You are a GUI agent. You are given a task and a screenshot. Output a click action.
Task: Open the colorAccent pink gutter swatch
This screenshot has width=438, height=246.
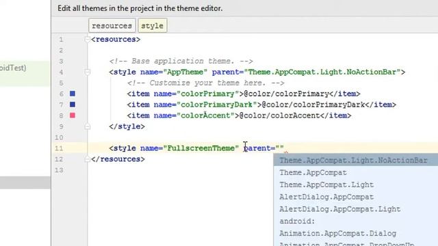point(73,115)
